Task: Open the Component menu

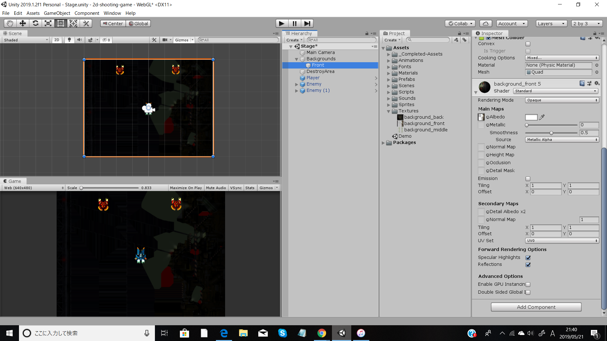Action: point(87,13)
